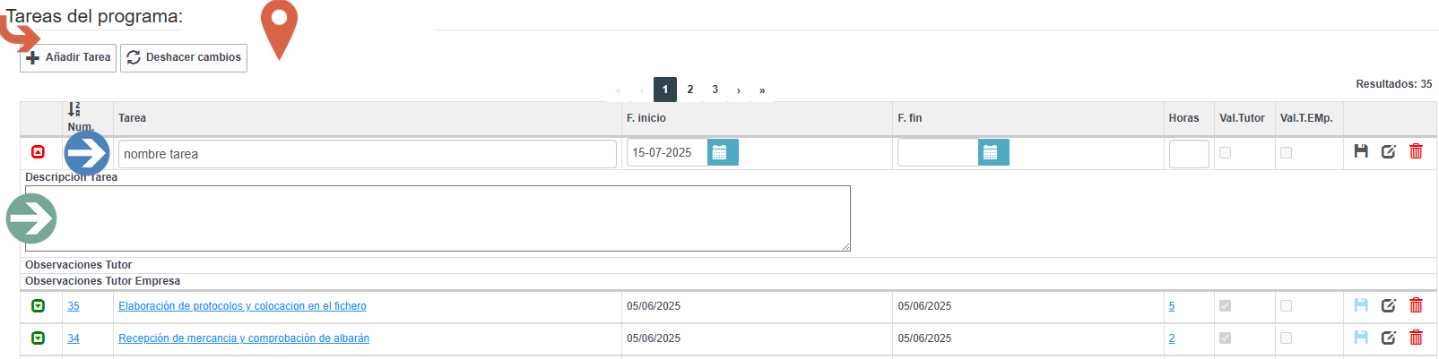Toggle Val.T.EMp. checkbox for task 35

pos(1287,306)
